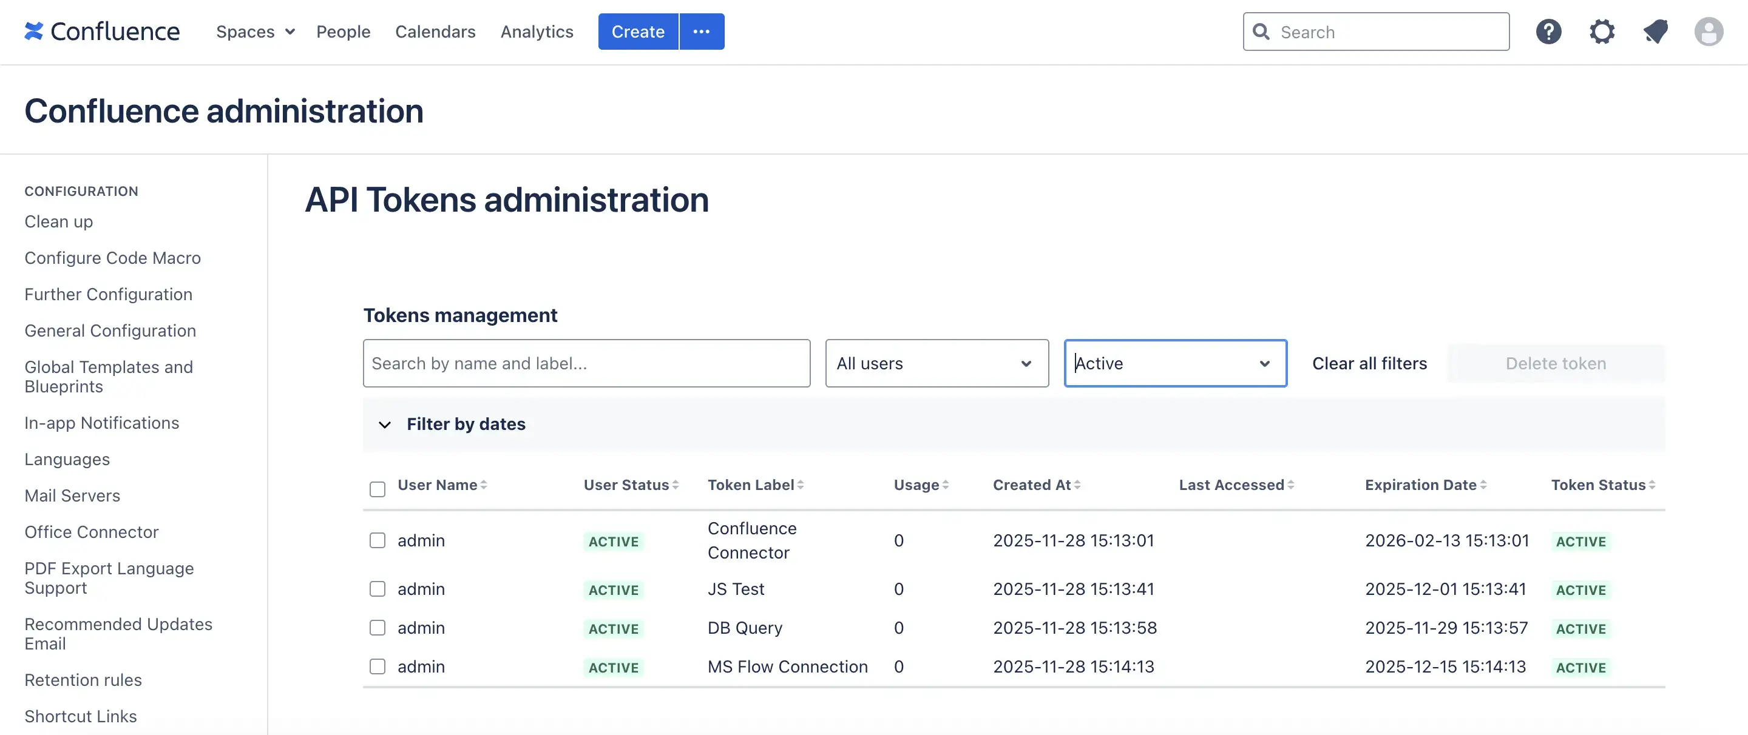1748x735 pixels.
Task: Click the top Search field
Action: 1375,31
